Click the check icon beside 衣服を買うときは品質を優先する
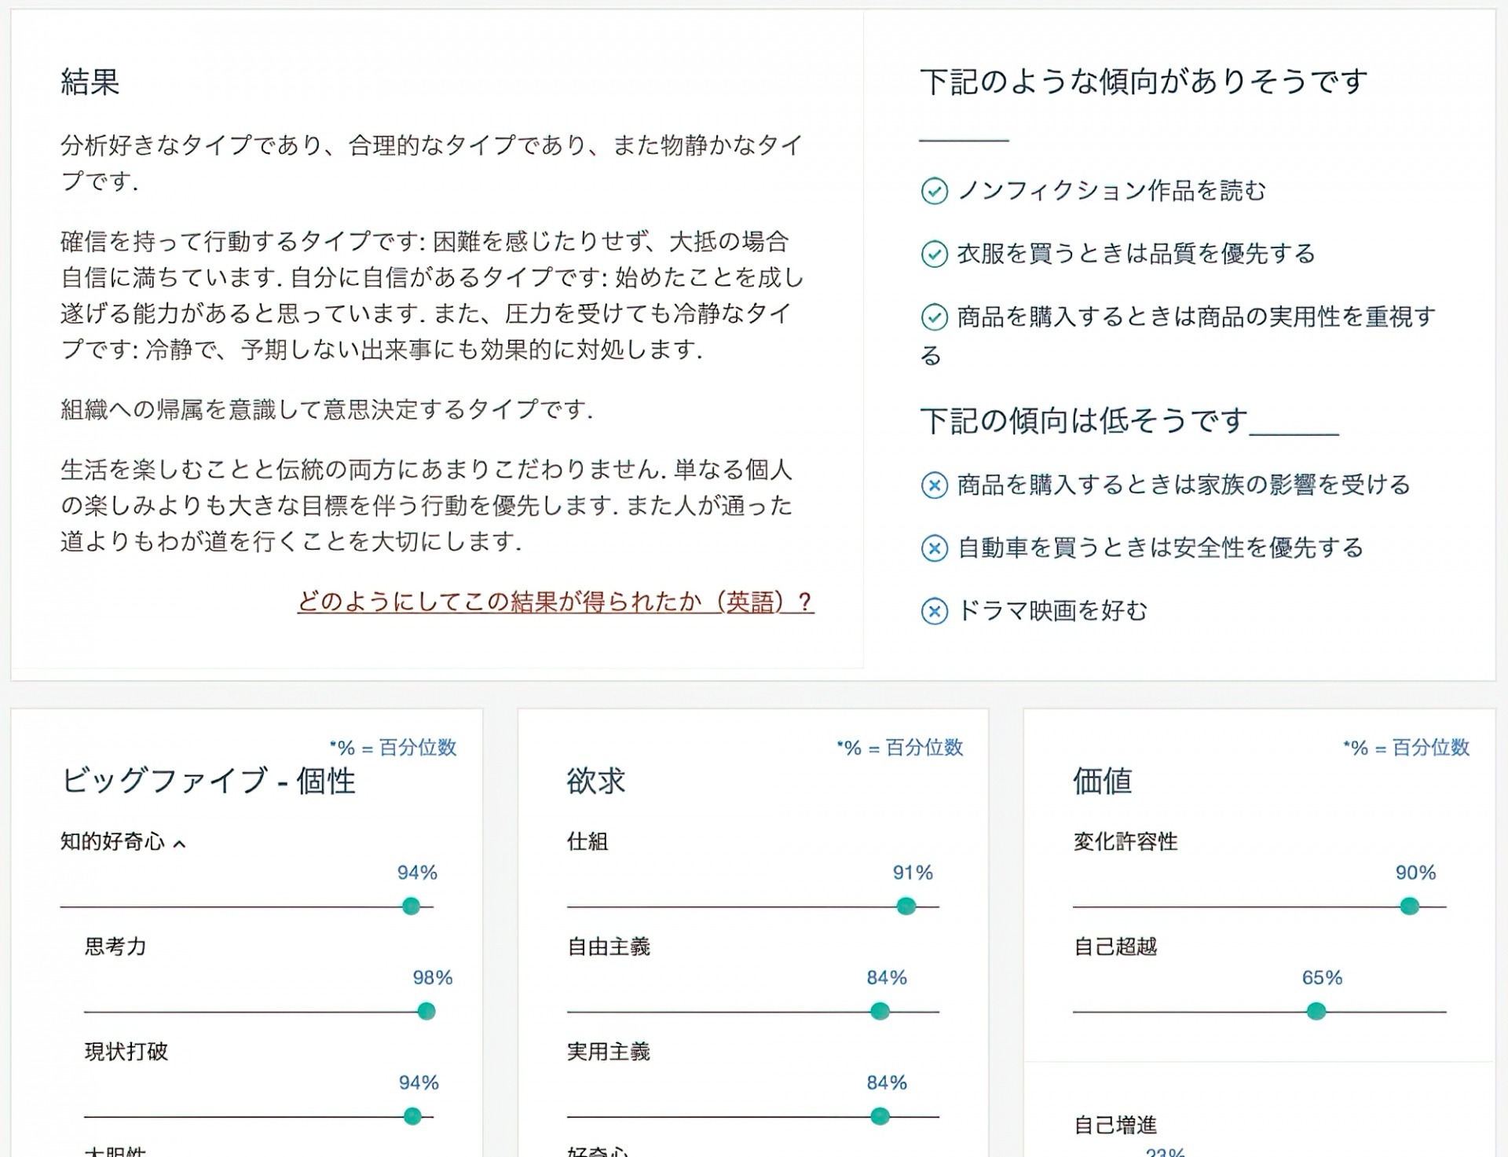Screen dimensions: 1508x1157 pos(935,254)
